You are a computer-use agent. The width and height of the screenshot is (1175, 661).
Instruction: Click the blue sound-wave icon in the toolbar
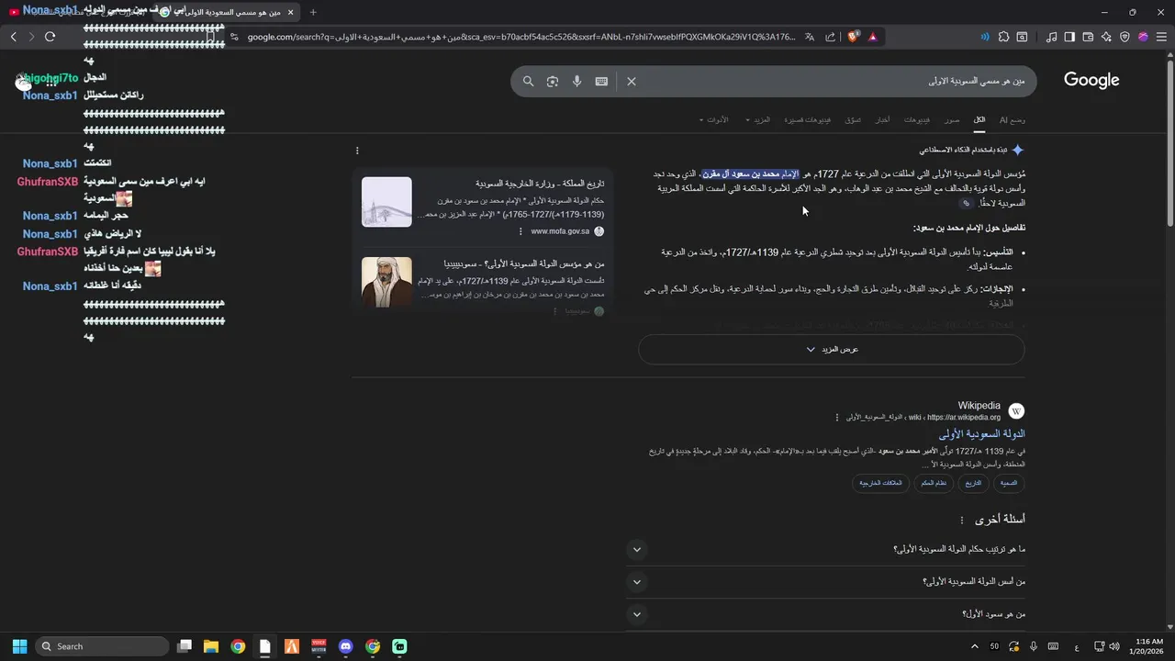(985, 37)
